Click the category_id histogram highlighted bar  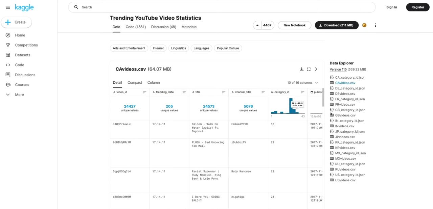click(291, 106)
